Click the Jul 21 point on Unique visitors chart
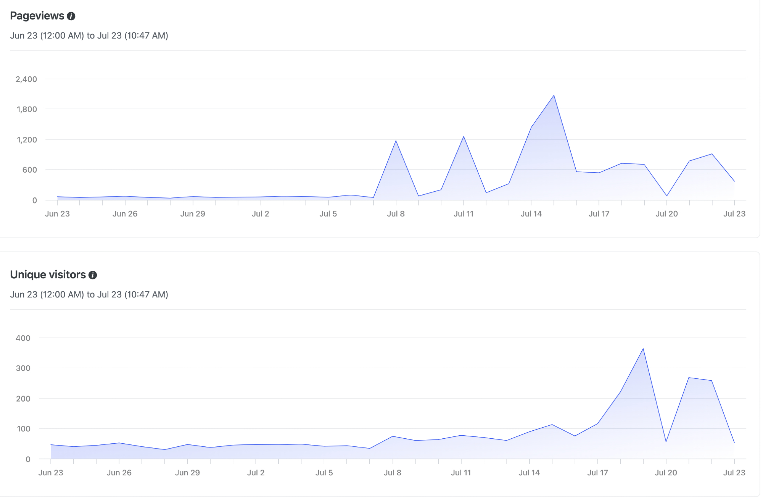The height and width of the screenshot is (504, 763). (x=689, y=378)
